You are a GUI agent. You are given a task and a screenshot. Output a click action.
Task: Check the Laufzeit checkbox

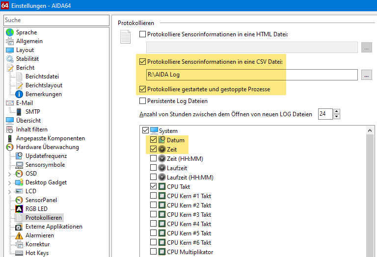point(153,168)
